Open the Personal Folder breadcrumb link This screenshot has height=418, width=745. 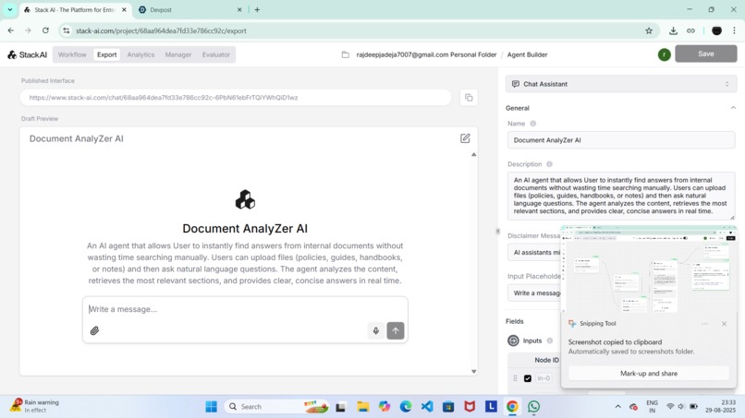click(x=426, y=54)
